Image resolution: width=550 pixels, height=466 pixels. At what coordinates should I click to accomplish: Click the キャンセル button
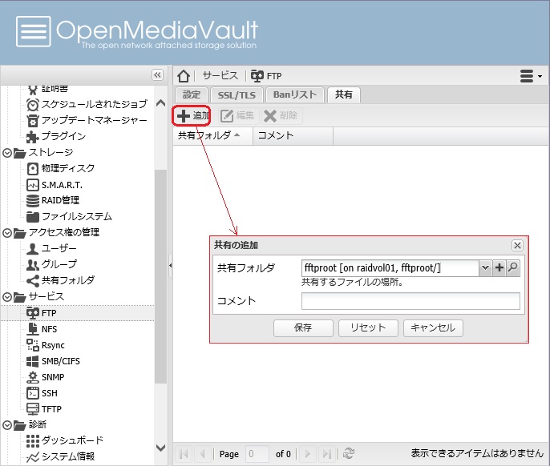433,328
